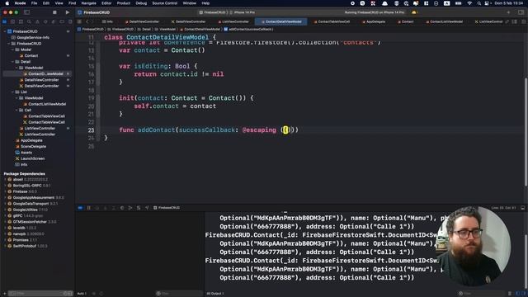
Task: Click the Simulate Location arrow icon
Action: tap(147, 208)
